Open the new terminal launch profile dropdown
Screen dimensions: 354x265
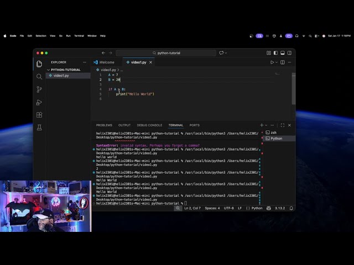click(x=266, y=125)
